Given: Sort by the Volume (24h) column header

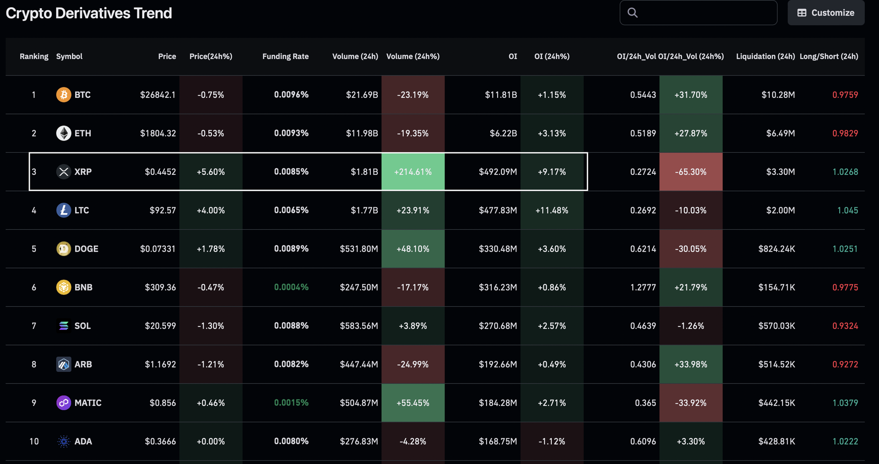Looking at the screenshot, I should tap(355, 56).
